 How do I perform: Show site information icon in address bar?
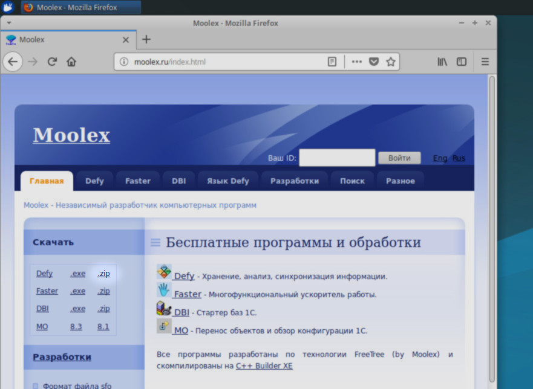pos(124,62)
